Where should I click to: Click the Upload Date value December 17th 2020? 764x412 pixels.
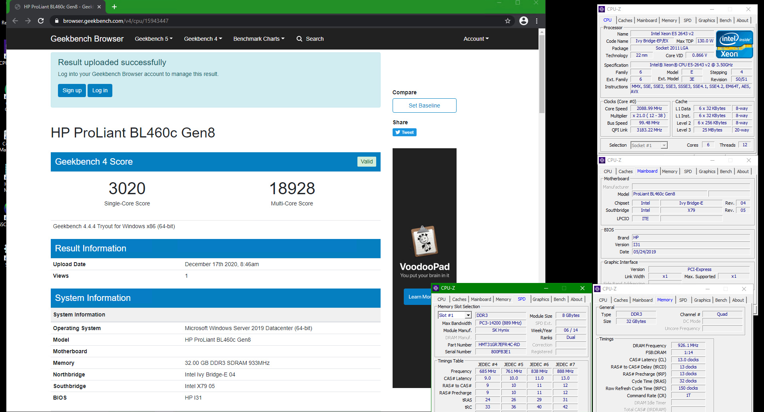pyautogui.click(x=222, y=264)
